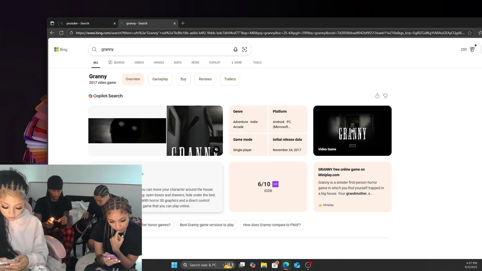Image resolution: width=482 pixels, height=271 pixels.
Task: Close the youtube - Search tab
Action: click(x=114, y=23)
